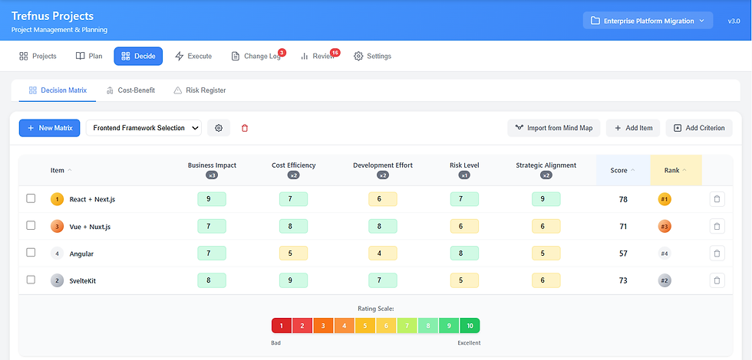Open the Execute nav tab

[193, 56]
